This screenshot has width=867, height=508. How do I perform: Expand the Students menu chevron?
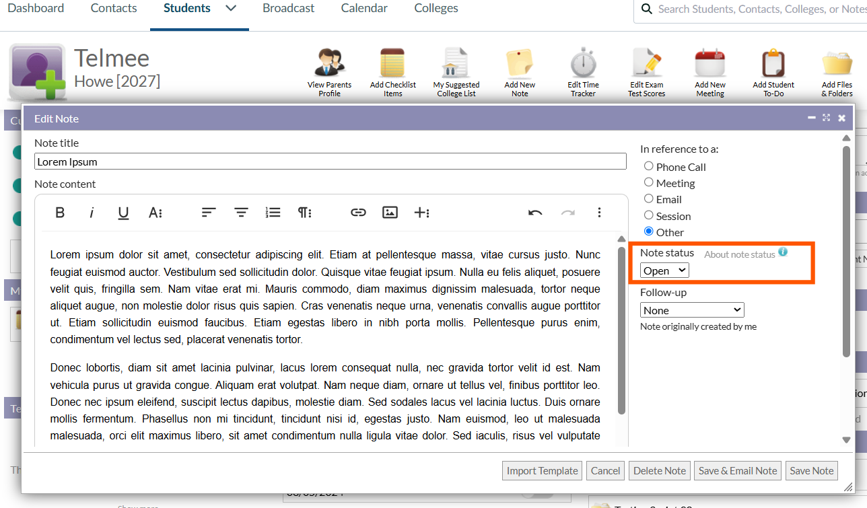pyautogui.click(x=231, y=9)
